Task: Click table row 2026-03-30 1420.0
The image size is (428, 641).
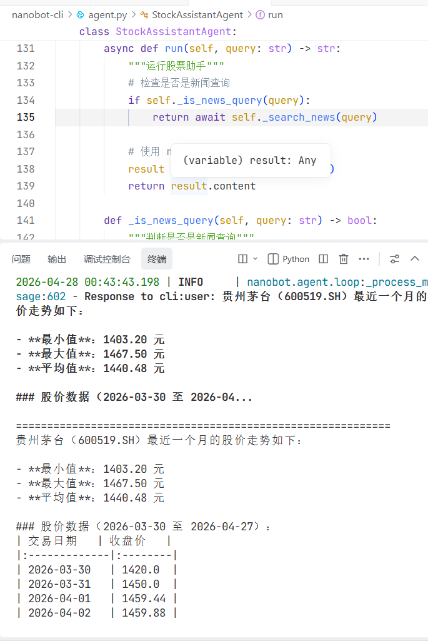Action: pos(97,570)
